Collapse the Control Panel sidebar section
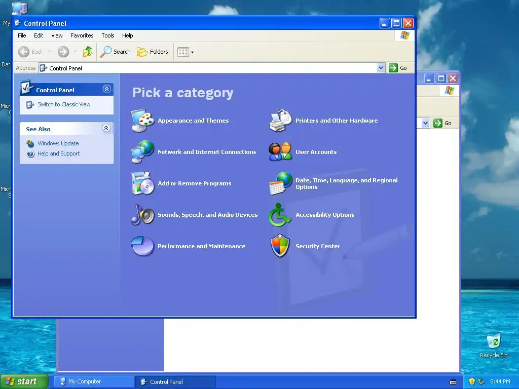The height and width of the screenshot is (389, 519). (x=106, y=89)
